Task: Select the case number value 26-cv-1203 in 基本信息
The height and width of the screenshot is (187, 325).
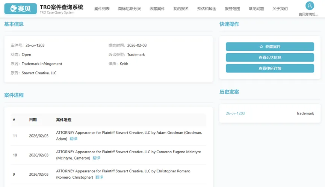Action: tap(35, 45)
